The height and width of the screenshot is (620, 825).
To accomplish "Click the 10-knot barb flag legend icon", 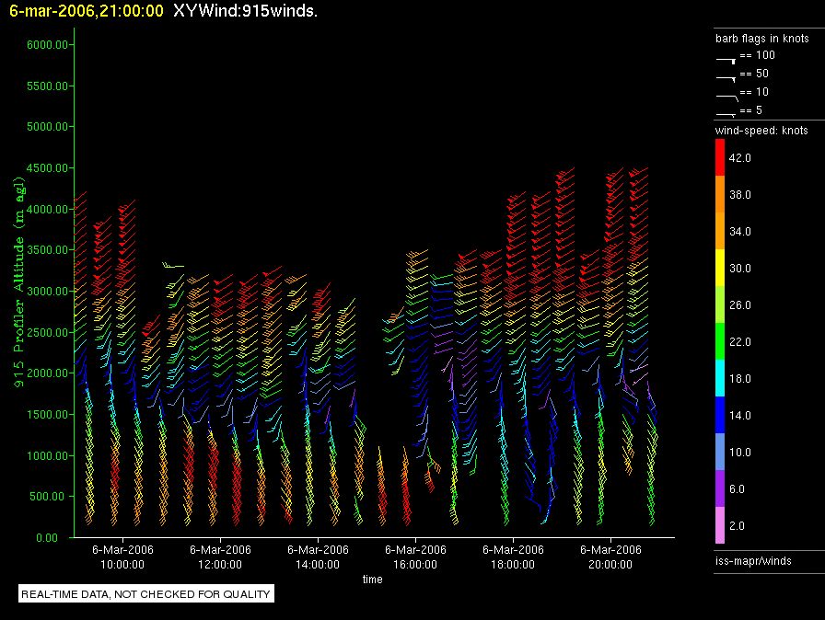I will tap(726, 94).
